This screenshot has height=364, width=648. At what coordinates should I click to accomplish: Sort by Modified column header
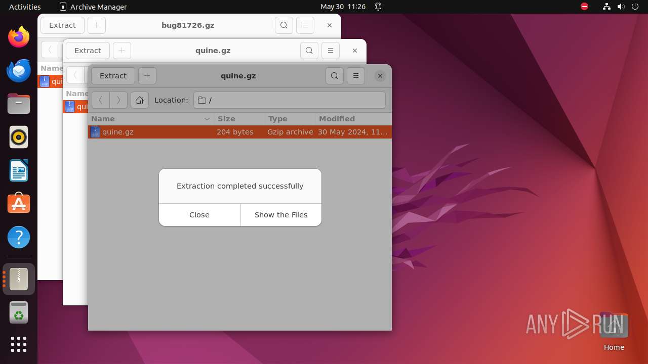[353, 119]
